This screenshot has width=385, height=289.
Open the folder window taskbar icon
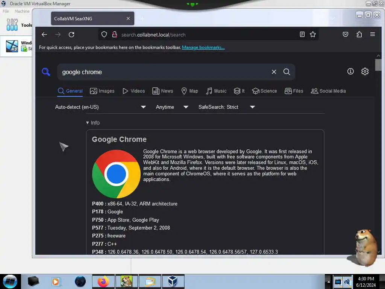[150, 281]
